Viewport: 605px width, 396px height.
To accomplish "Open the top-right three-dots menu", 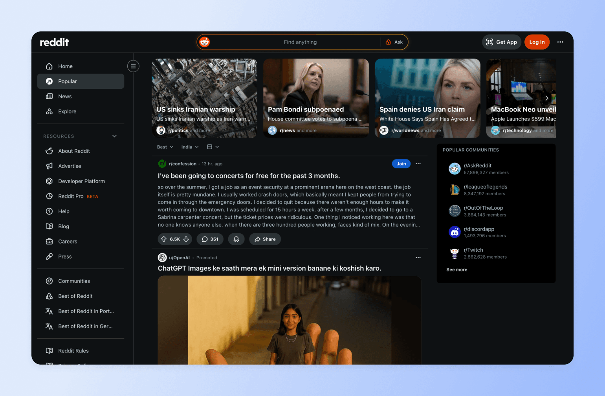I will click(x=560, y=42).
